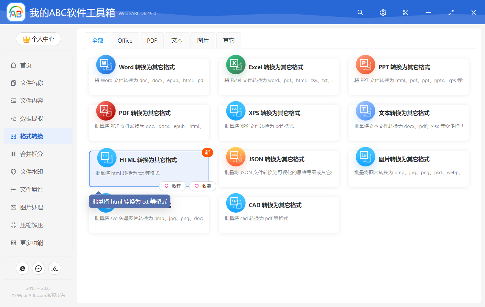Open the feedback chat icon at bottom left
The width and height of the screenshot is (485, 307).
click(x=38, y=268)
